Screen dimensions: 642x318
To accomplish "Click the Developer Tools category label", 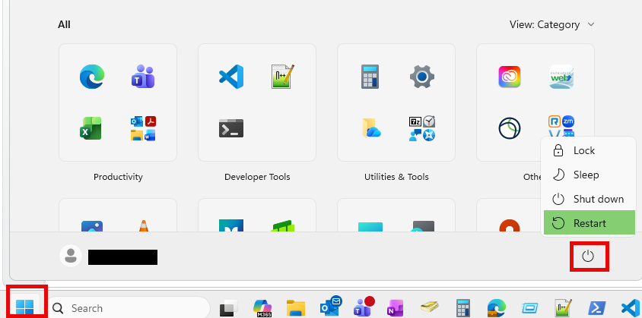I will [x=257, y=177].
